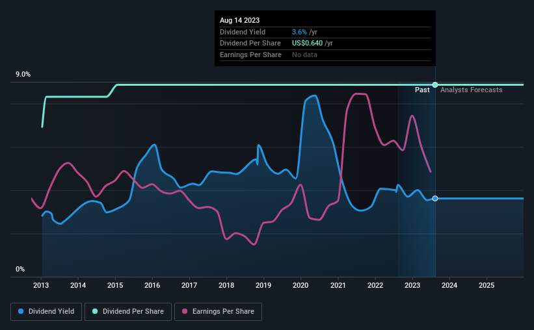Click the 2022 x-axis label
Image resolution: width=534 pixels, height=330 pixels.
375,285
